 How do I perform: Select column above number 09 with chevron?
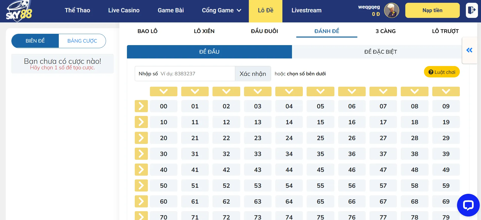point(446,91)
